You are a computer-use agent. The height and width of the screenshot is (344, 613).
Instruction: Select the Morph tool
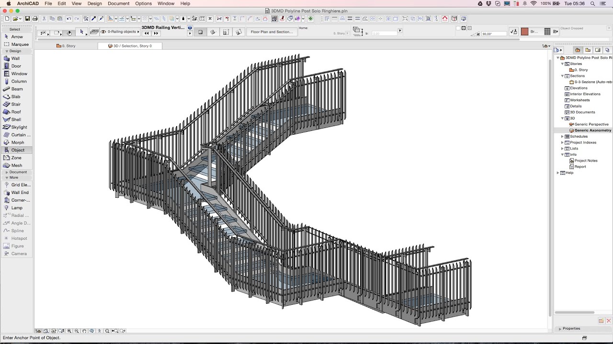16,142
